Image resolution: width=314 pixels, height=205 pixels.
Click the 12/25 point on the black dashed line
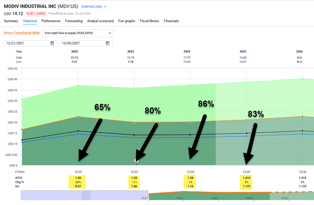click(x=246, y=133)
